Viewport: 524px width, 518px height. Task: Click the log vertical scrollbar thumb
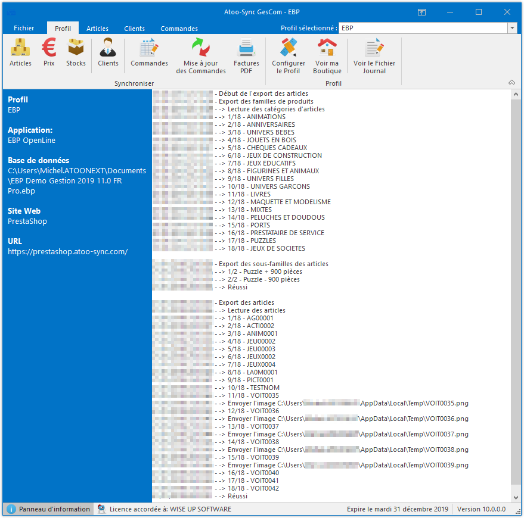point(516,292)
